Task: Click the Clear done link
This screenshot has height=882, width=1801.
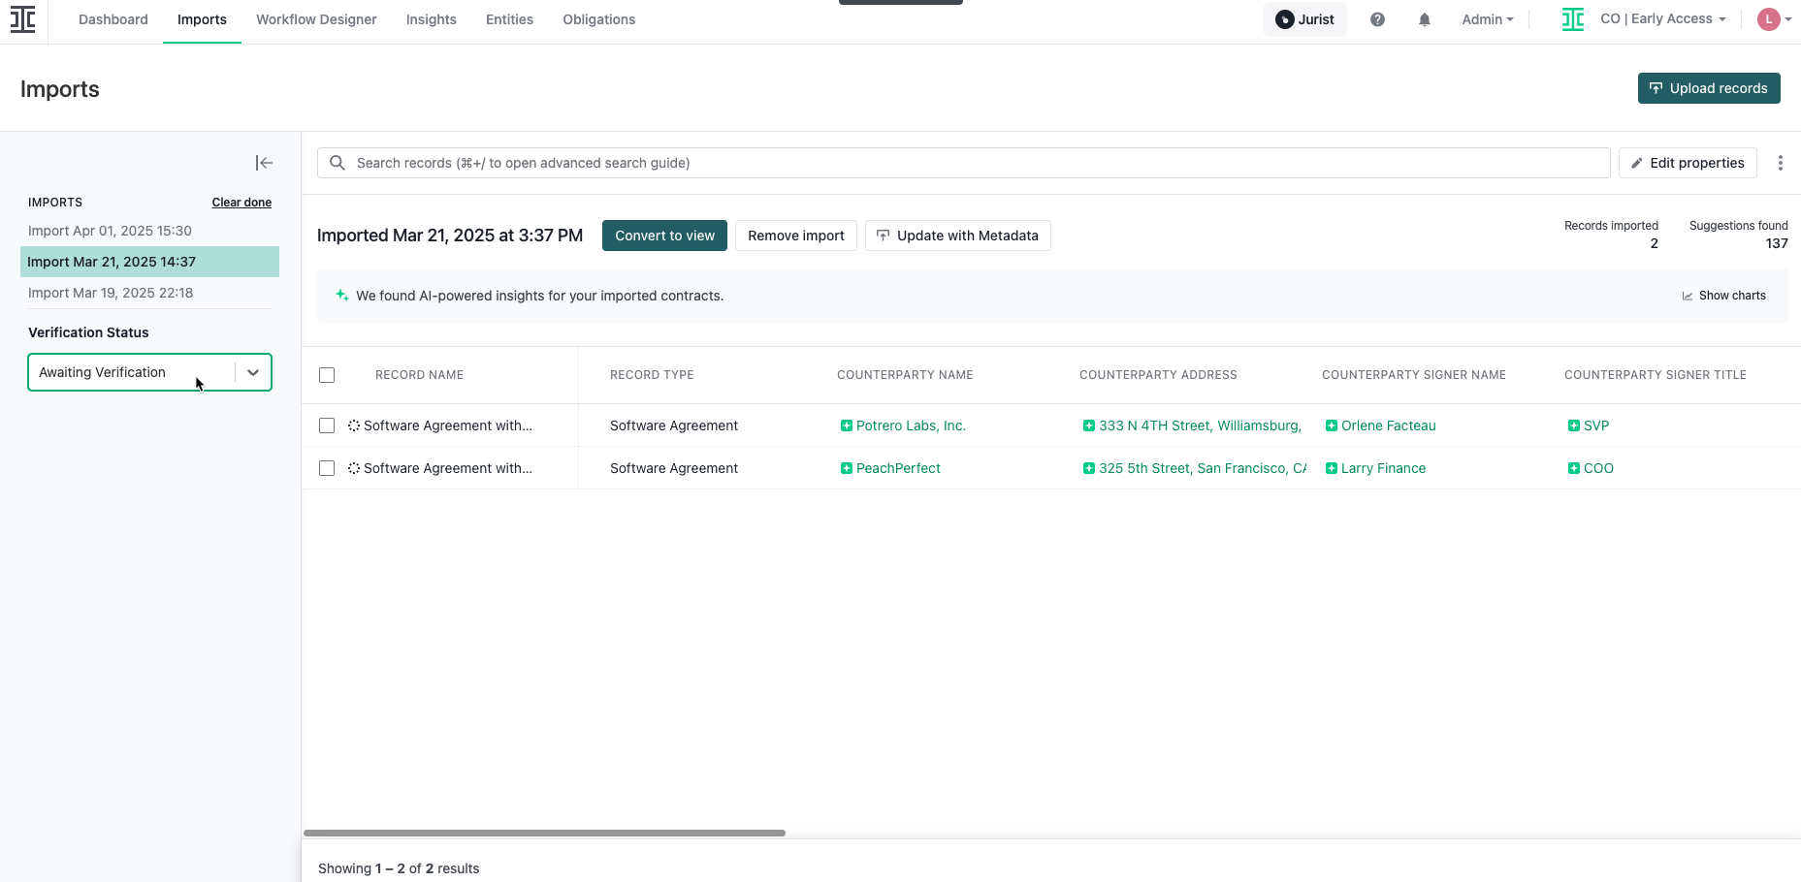Action: pos(241,203)
